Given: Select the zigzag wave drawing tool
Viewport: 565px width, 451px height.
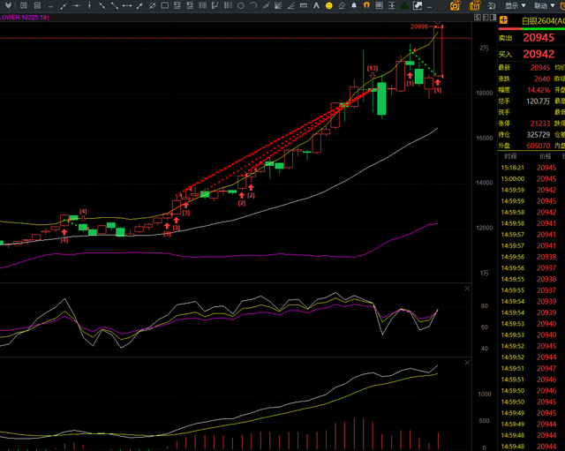Looking at the screenshot, I should click(x=266, y=5).
